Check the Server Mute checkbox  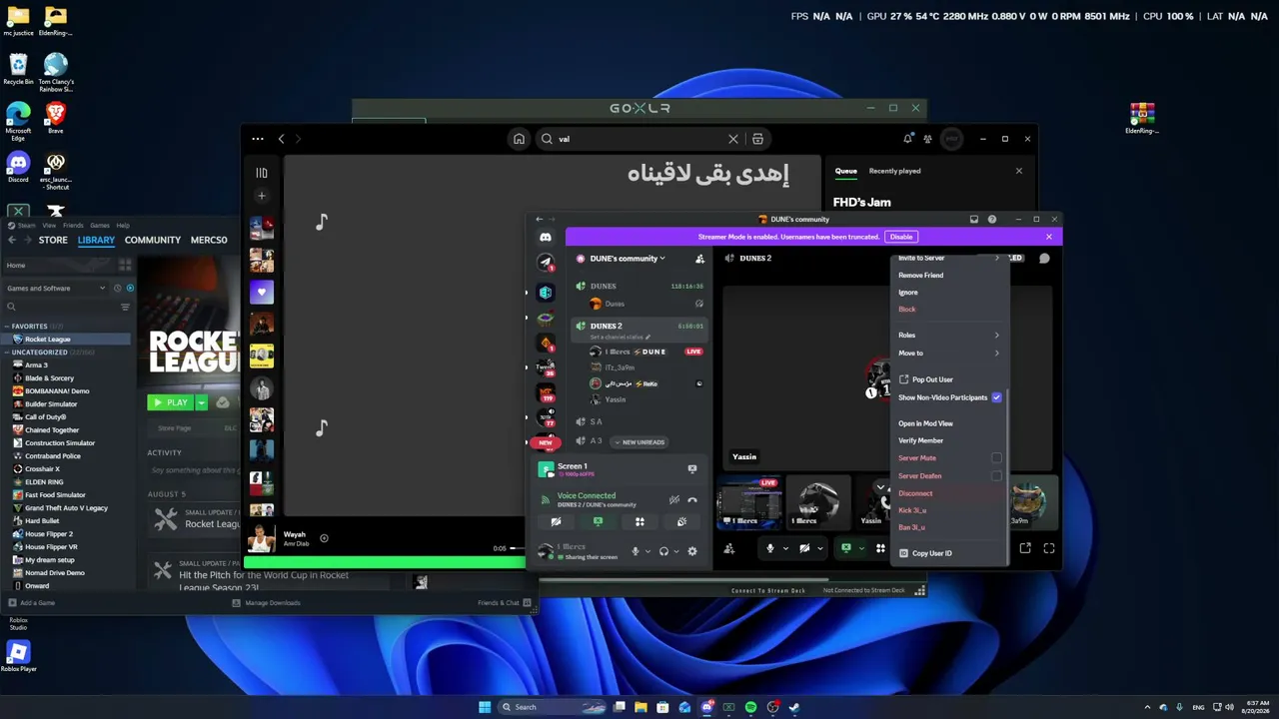pos(996,458)
